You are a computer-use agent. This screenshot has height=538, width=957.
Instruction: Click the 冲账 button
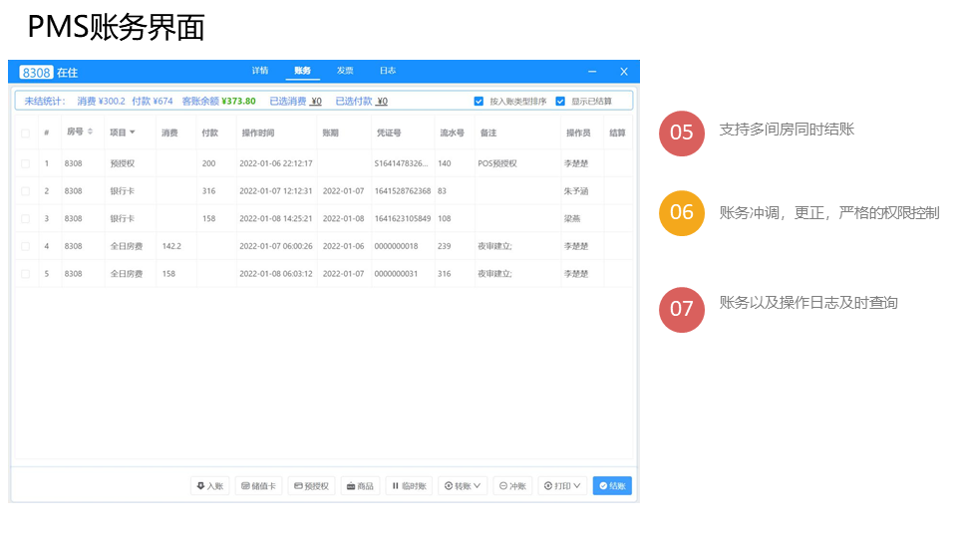tap(512, 486)
